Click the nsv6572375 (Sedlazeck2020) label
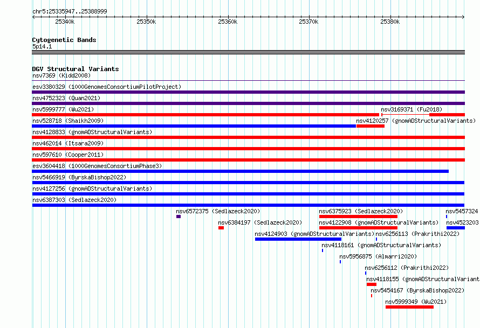 218,211
